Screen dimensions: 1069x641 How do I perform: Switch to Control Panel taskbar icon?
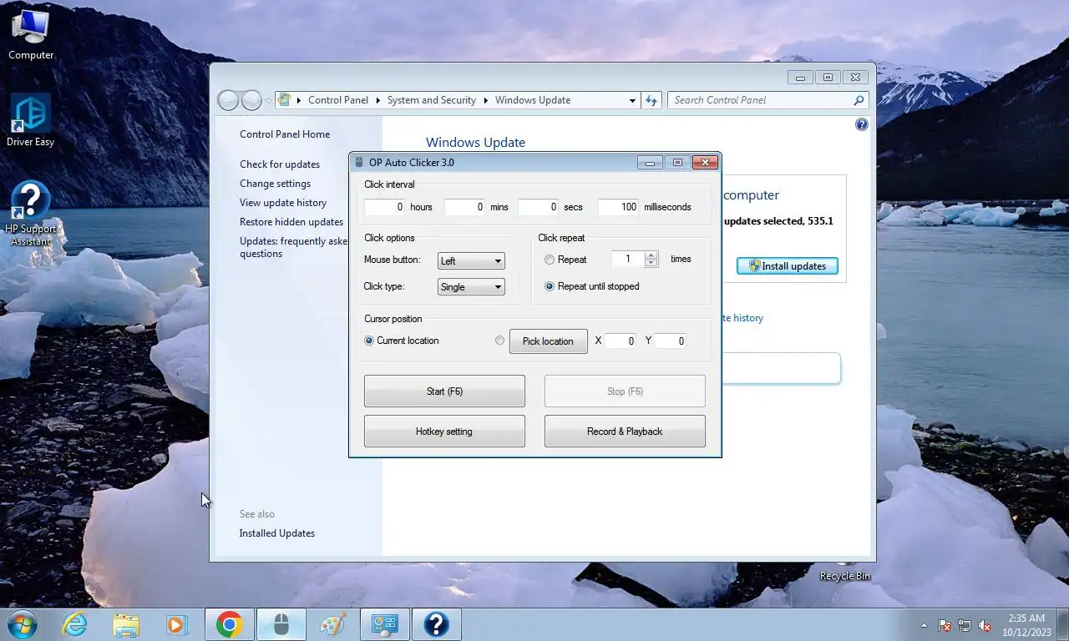[x=384, y=624]
